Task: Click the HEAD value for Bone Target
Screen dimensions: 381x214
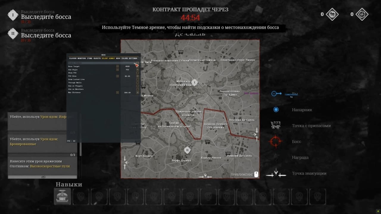Action: [127, 66]
